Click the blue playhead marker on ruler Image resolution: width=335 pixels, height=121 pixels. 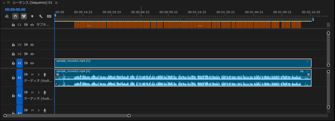[55, 15]
